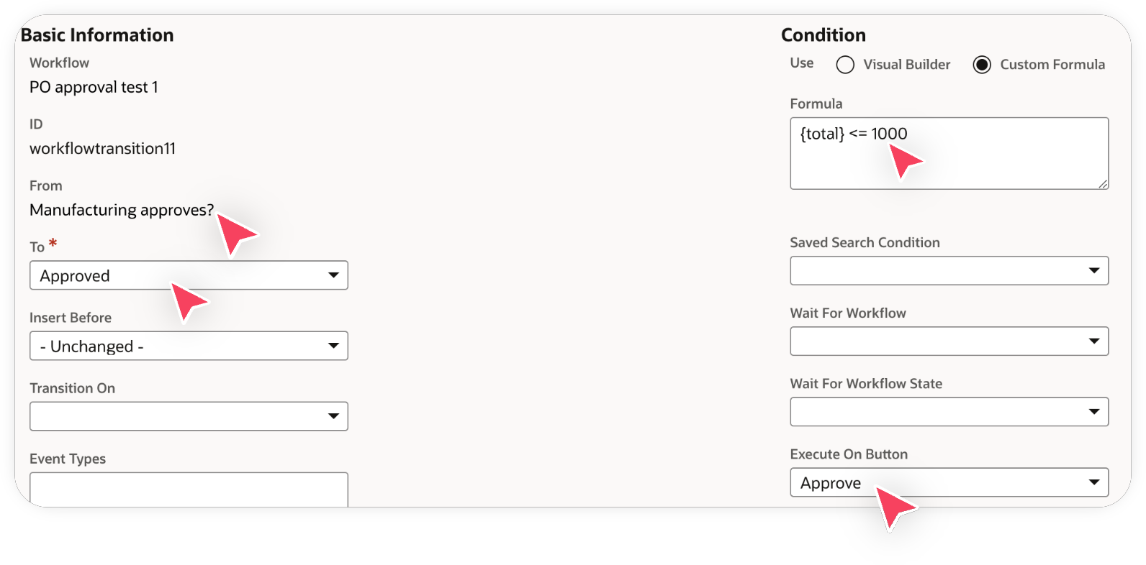Click the Insert Before chevron icon

pyautogui.click(x=334, y=346)
